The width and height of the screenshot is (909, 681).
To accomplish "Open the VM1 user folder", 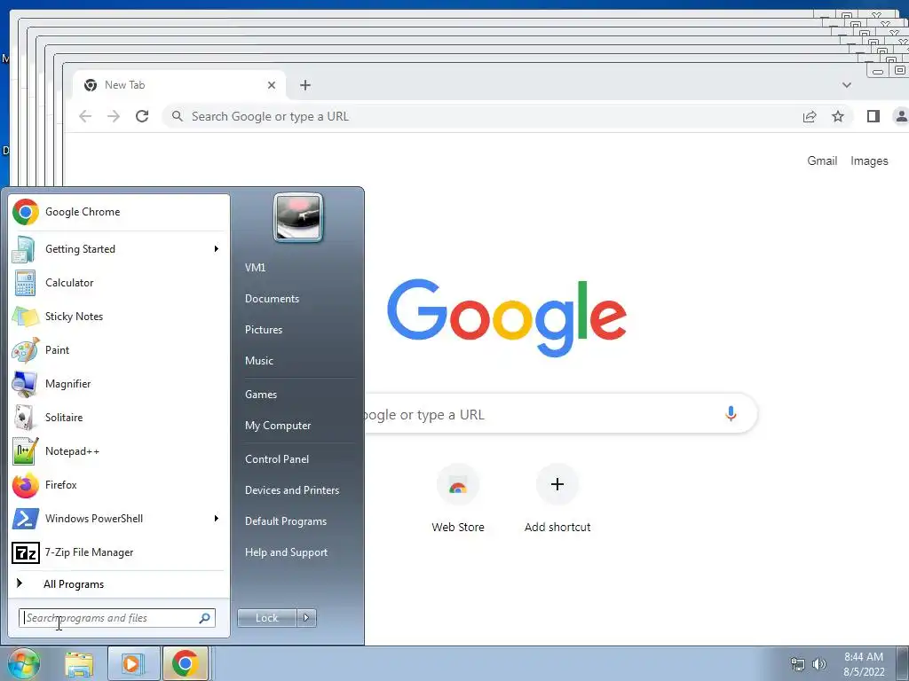I will click(x=255, y=268).
